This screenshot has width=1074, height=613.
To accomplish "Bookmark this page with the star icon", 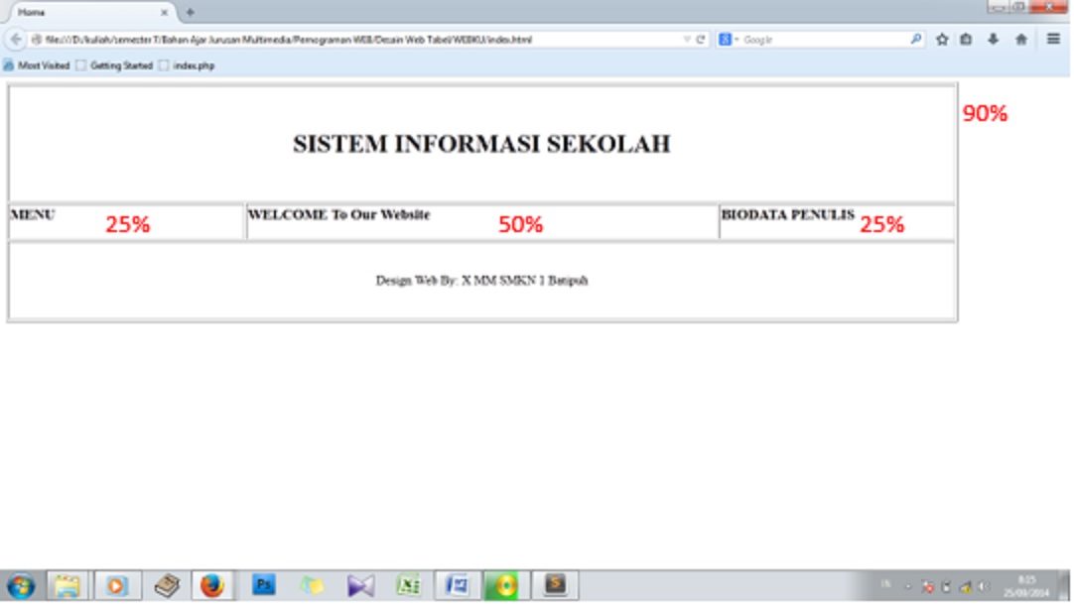I will tap(942, 40).
